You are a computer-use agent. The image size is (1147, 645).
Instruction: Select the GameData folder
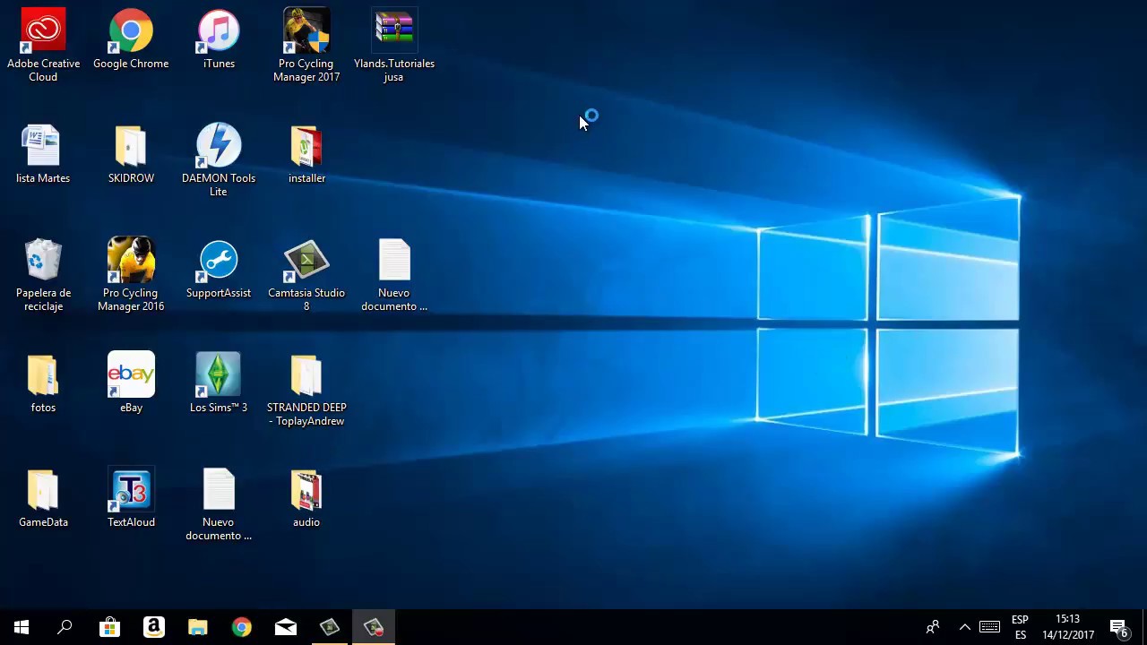click(x=43, y=498)
